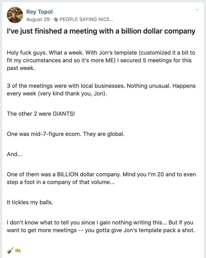Image resolution: width=206 pixels, height=258 pixels.
Task: Click the Rey Topol author name
Action: (39, 12)
